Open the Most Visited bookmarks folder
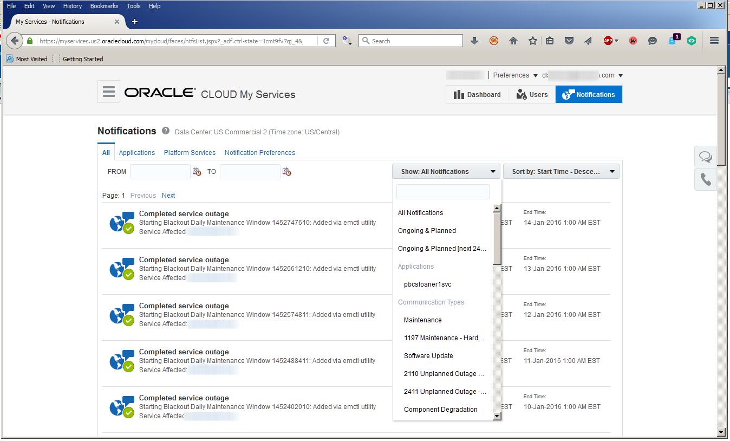The width and height of the screenshot is (730, 441). coord(27,59)
